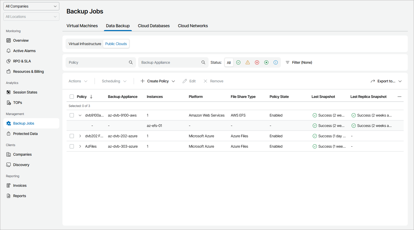The image size is (414, 230).
Task: Click the AWS EFS file share cell
Action: point(238,115)
